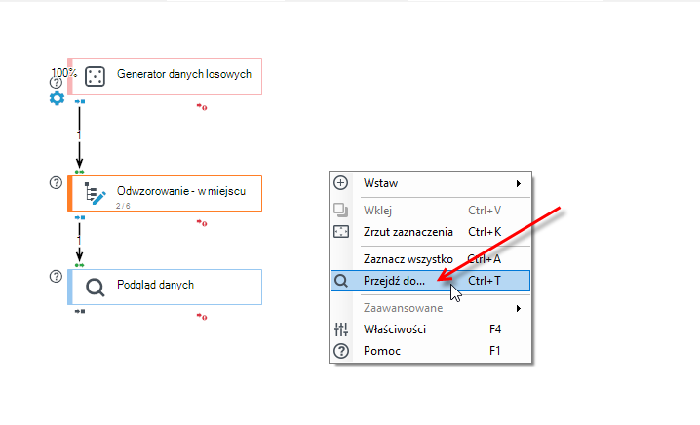Click the Ctrl+T shortcut text

pyautogui.click(x=485, y=281)
